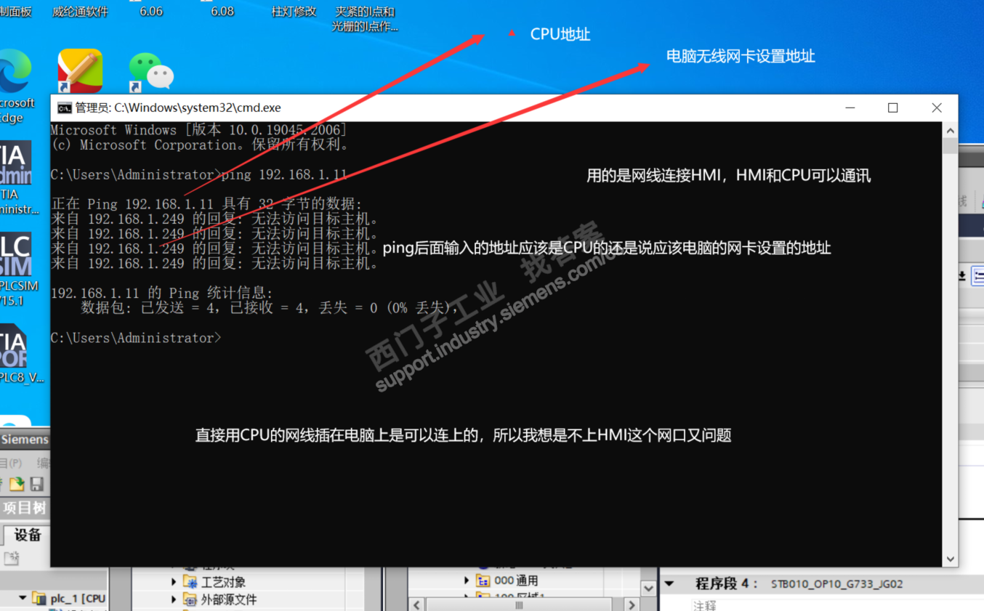Click the cmd window scroll up arrow
Viewport: 984px width, 611px height.
coord(950,130)
